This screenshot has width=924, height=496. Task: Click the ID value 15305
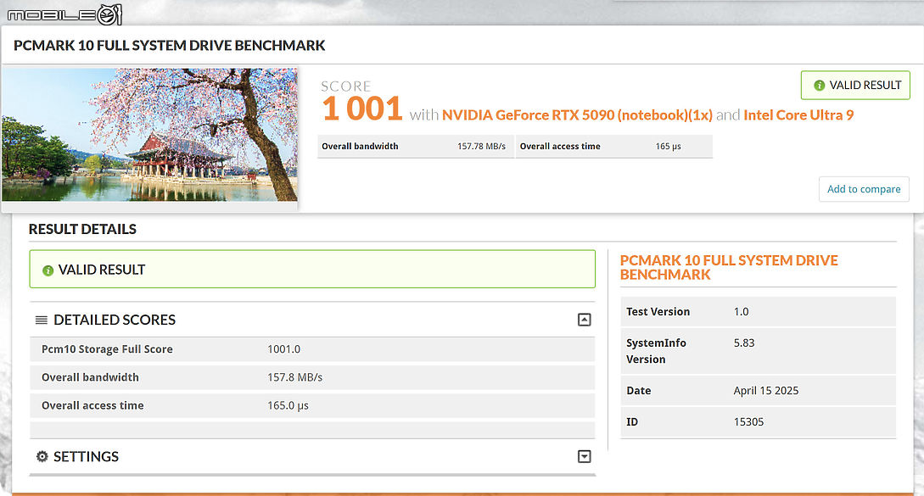[748, 421]
